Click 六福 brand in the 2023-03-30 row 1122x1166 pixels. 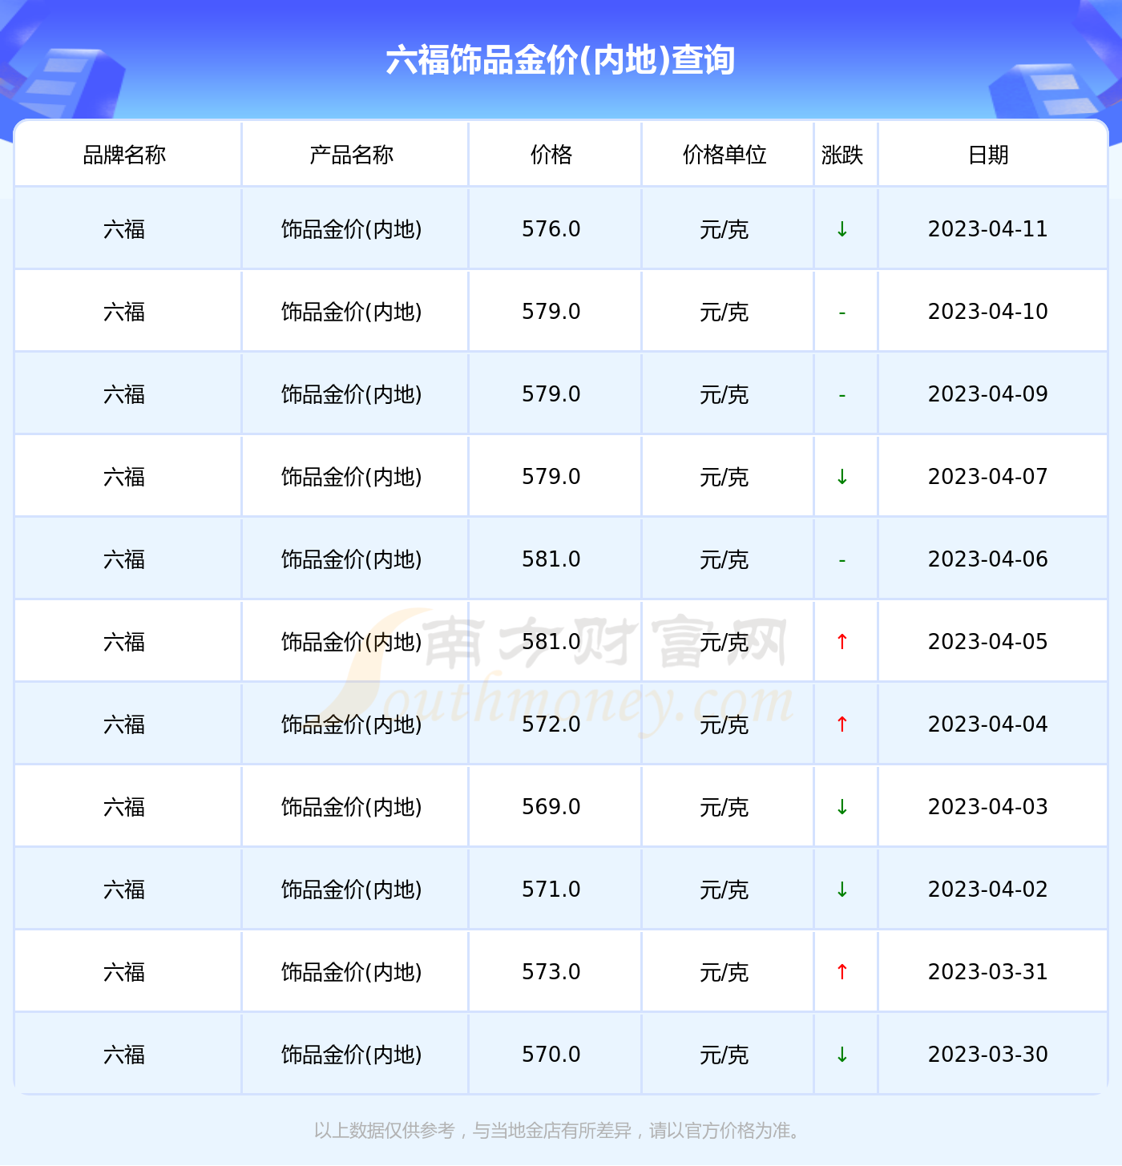pyautogui.click(x=124, y=1055)
